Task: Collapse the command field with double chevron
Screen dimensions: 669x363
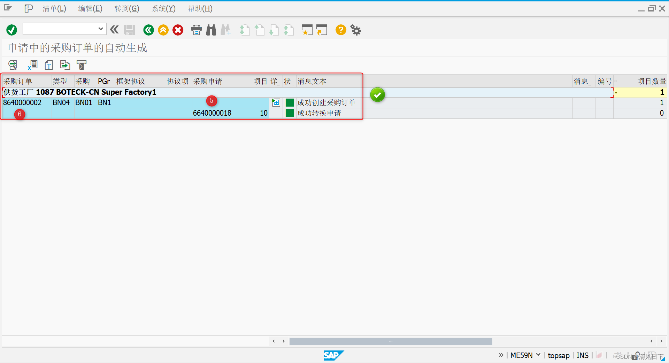Action: tap(114, 30)
